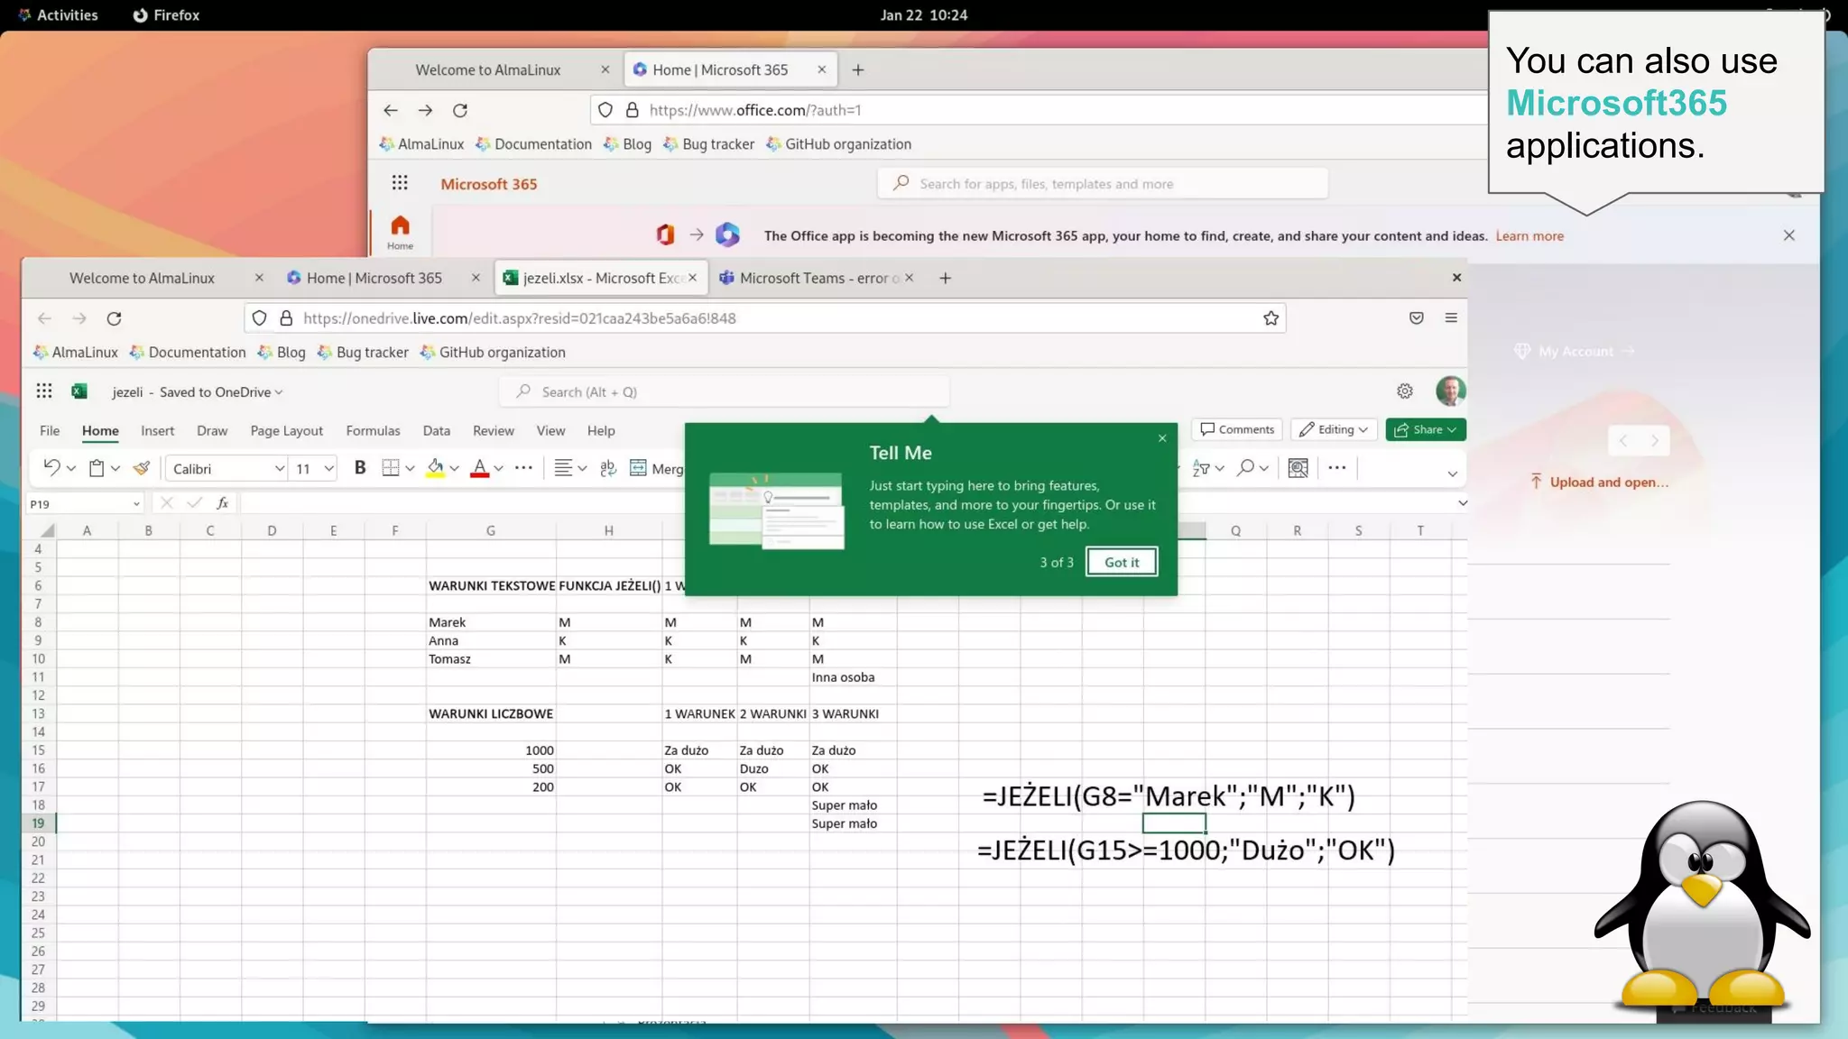Click the Excel search box
Viewport: 1848px width, 1039px height.
click(x=724, y=392)
